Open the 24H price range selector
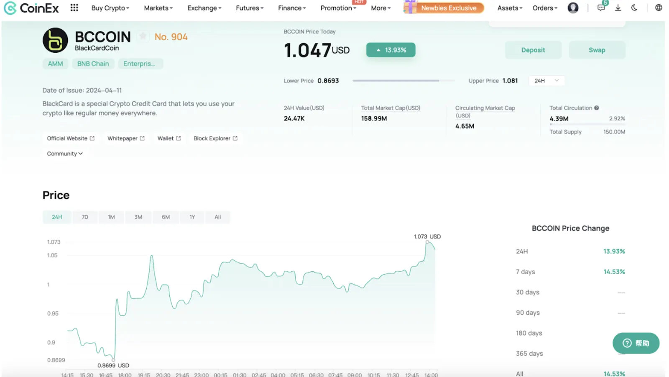Image resolution: width=669 pixels, height=377 pixels. pos(546,81)
